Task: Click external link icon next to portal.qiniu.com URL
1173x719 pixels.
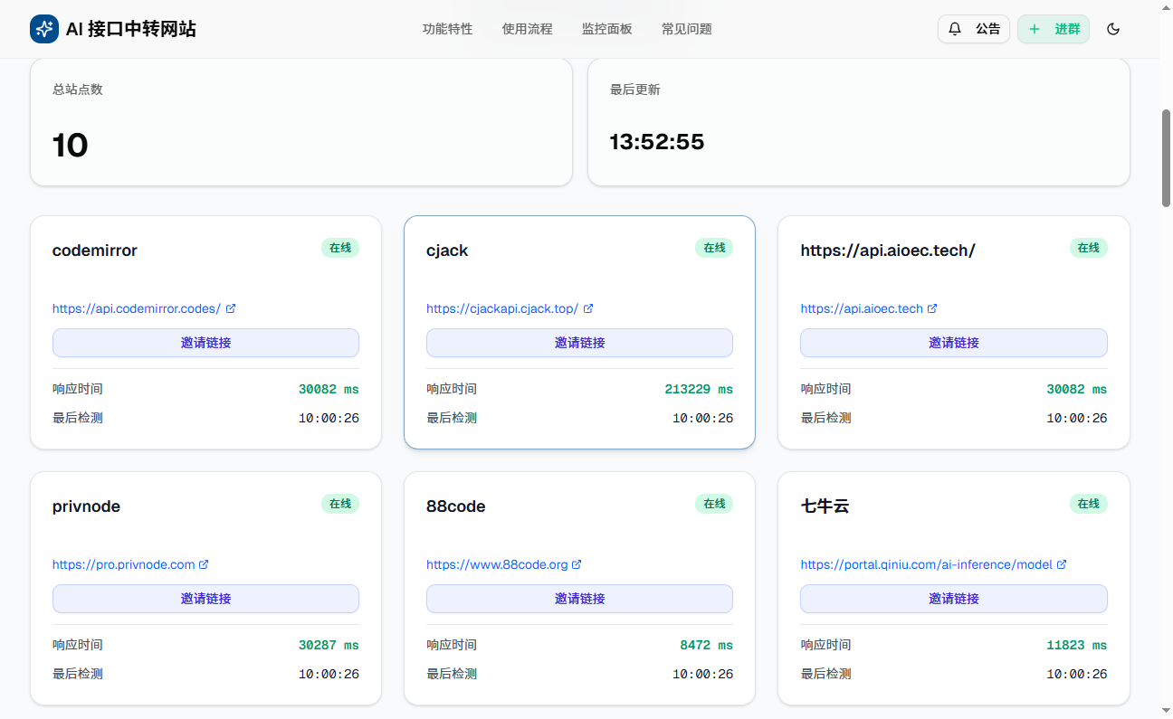Action: [x=1062, y=564]
